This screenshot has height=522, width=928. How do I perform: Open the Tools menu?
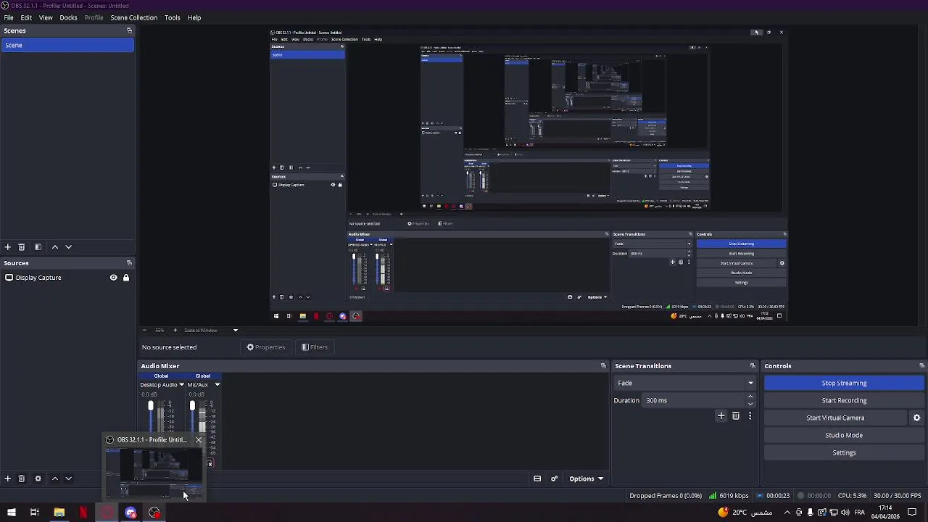click(172, 17)
